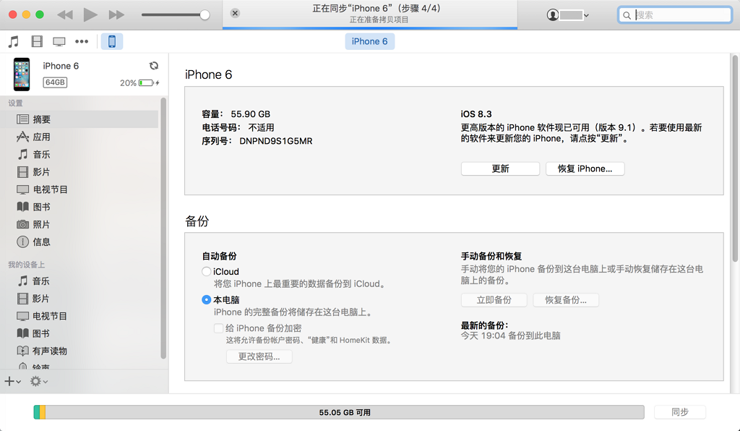Select the iPhone device icon in toolbar
The width and height of the screenshot is (740, 431).
click(112, 41)
